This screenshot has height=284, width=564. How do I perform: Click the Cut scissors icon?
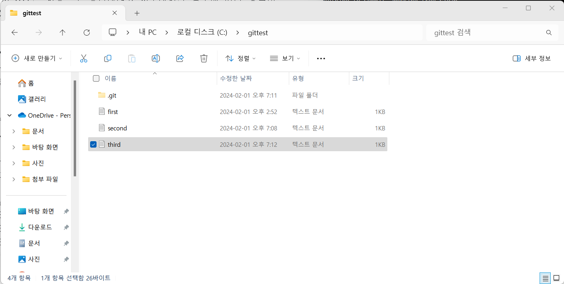83,58
